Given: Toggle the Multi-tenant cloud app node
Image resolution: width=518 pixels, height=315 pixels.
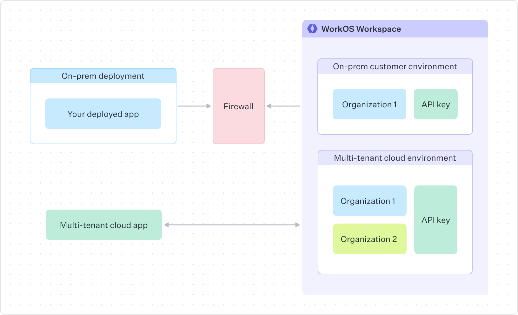Looking at the screenshot, I should [x=104, y=225].
